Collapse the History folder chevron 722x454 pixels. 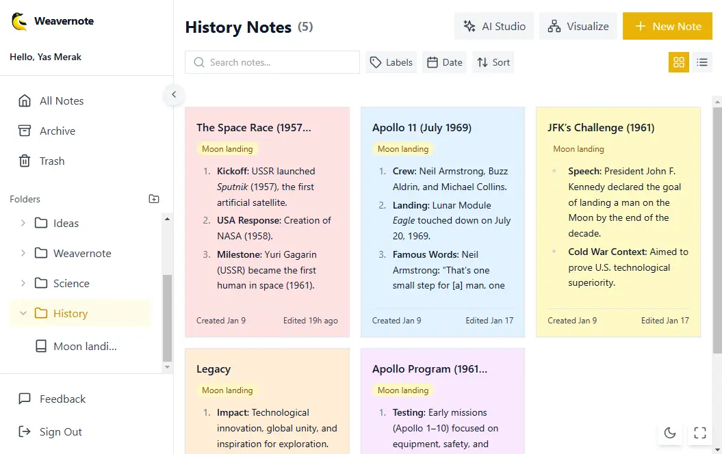point(23,313)
